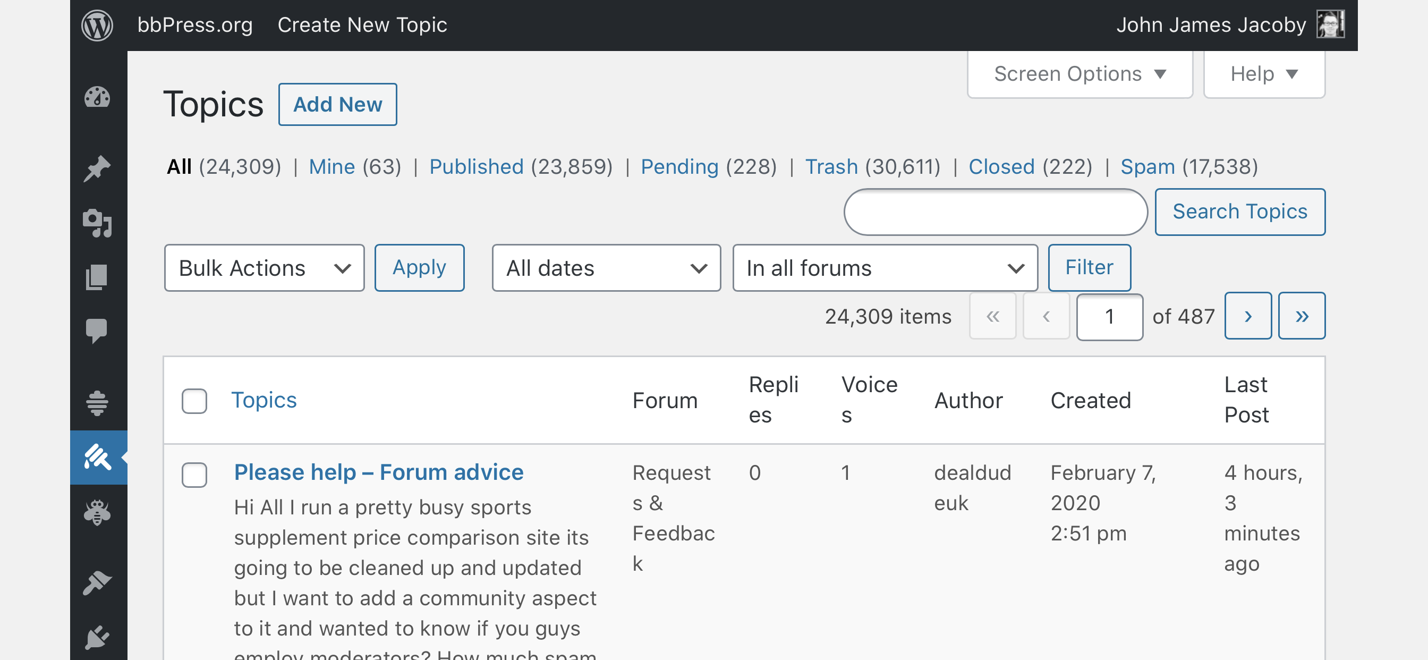Tick the select-all topics checkbox
The width and height of the screenshot is (1428, 660).
click(x=194, y=401)
